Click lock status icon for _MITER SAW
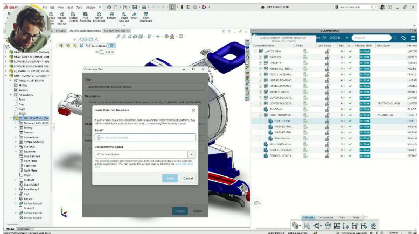The height and width of the screenshot is (234, 419). tap(327, 51)
